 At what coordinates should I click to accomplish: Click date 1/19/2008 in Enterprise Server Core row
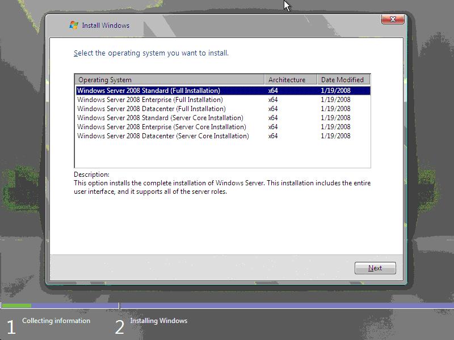[335, 127]
